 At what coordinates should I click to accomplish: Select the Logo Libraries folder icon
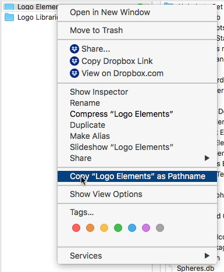(x=9, y=17)
